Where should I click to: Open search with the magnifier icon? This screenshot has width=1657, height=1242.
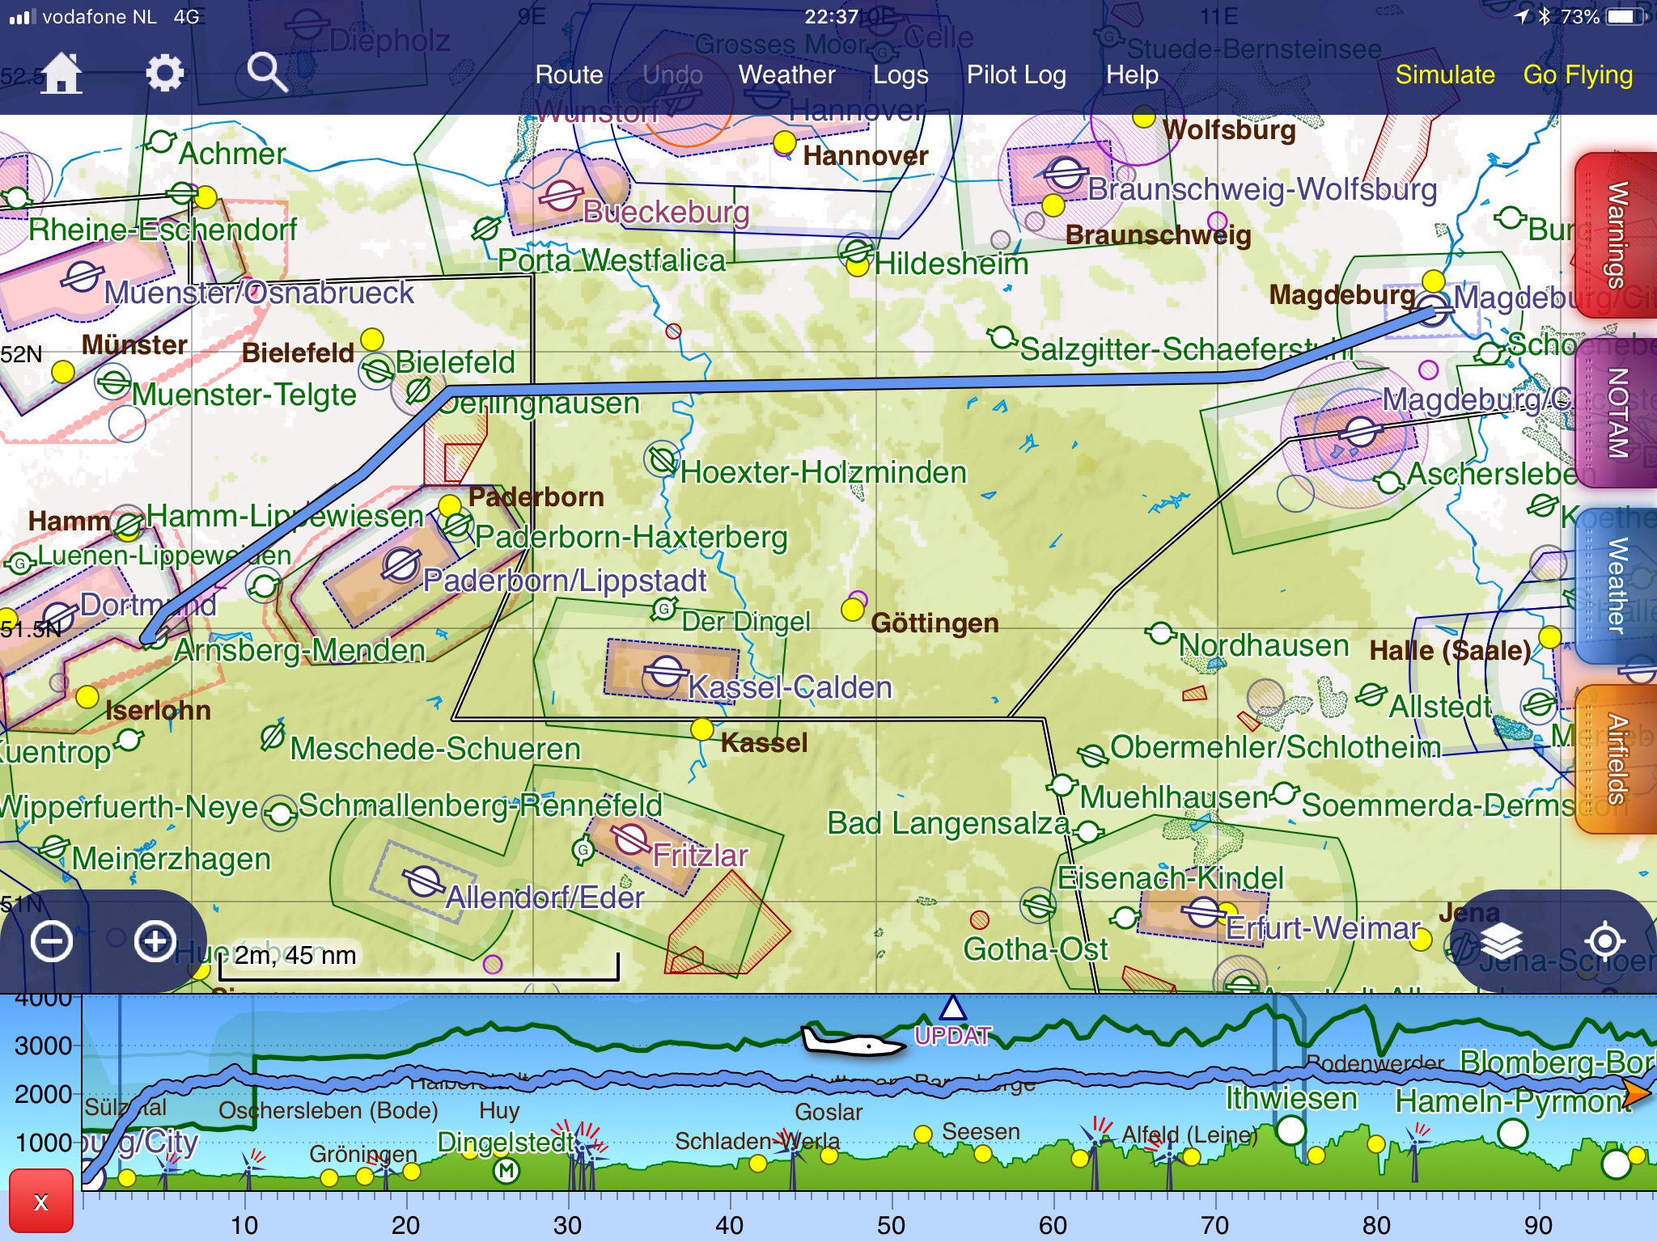(268, 74)
